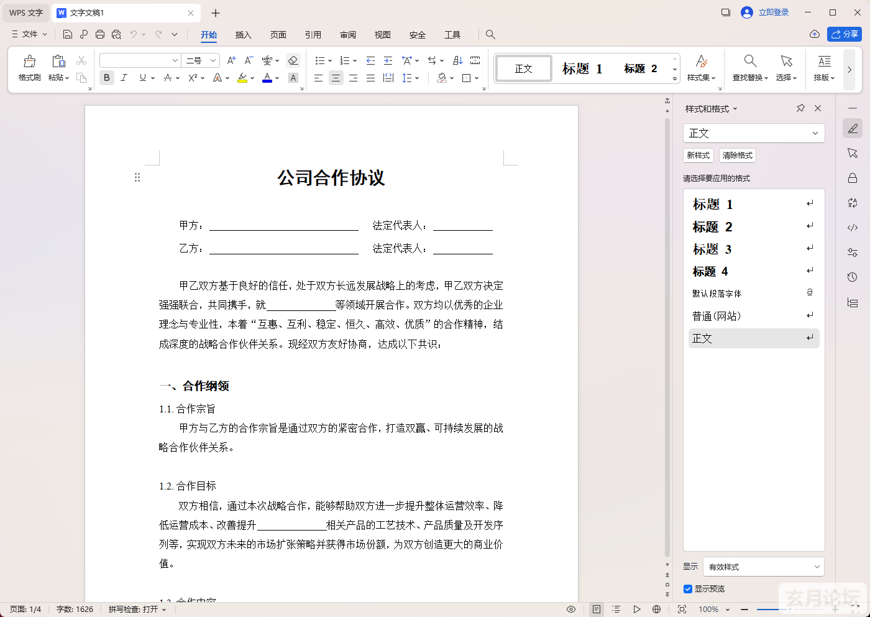This screenshot has width=870, height=617.
Task: Open the current style 正文 combo box
Action: [x=754, y=133]
